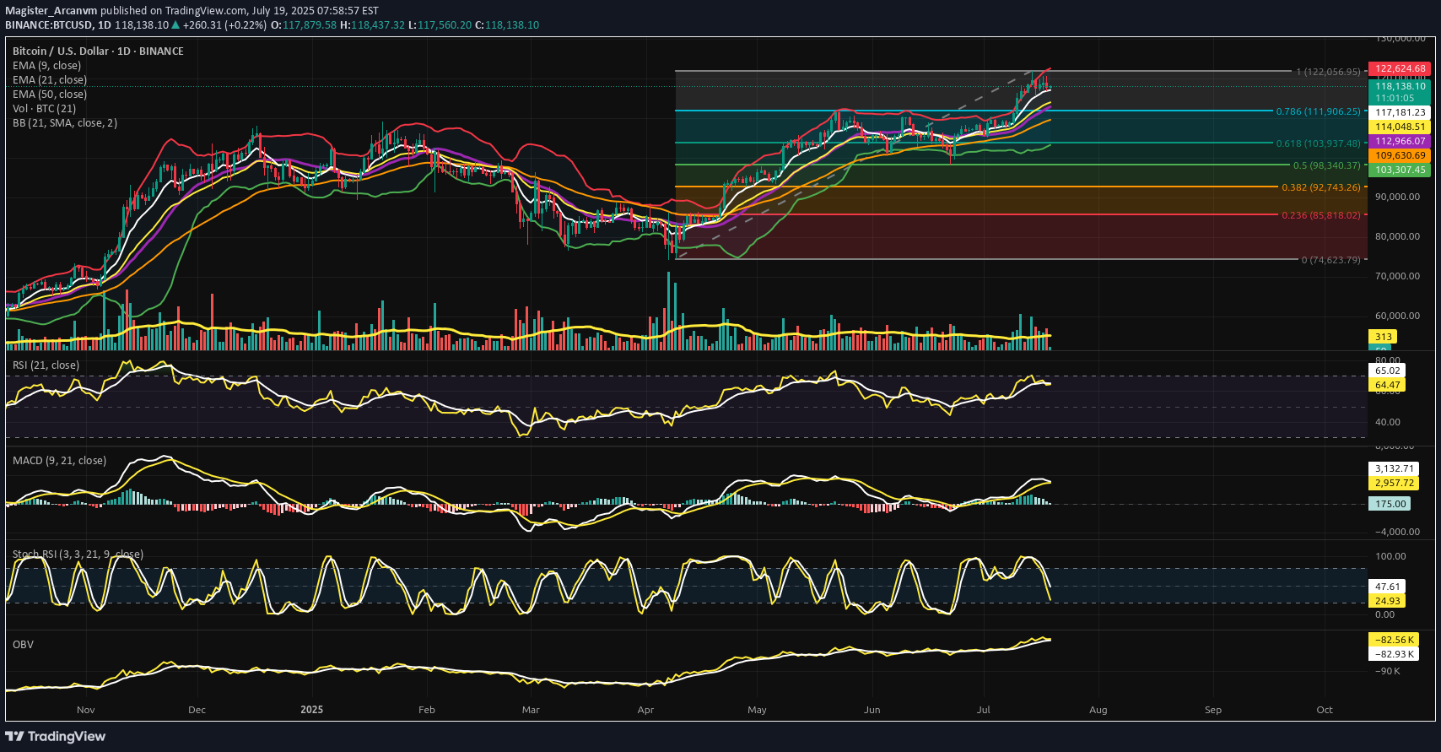
Task: Click 'Mar' on the time axis
Action: click(531, 710)
